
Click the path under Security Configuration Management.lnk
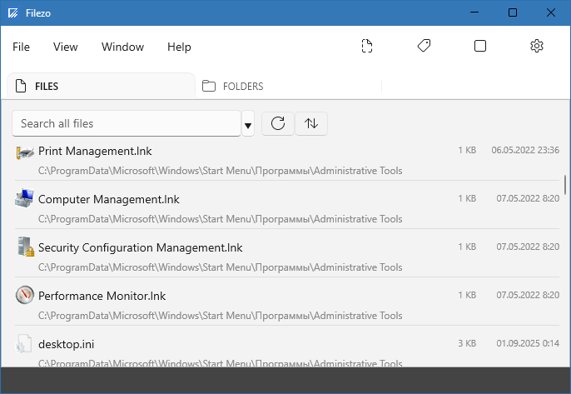[221, 267]
